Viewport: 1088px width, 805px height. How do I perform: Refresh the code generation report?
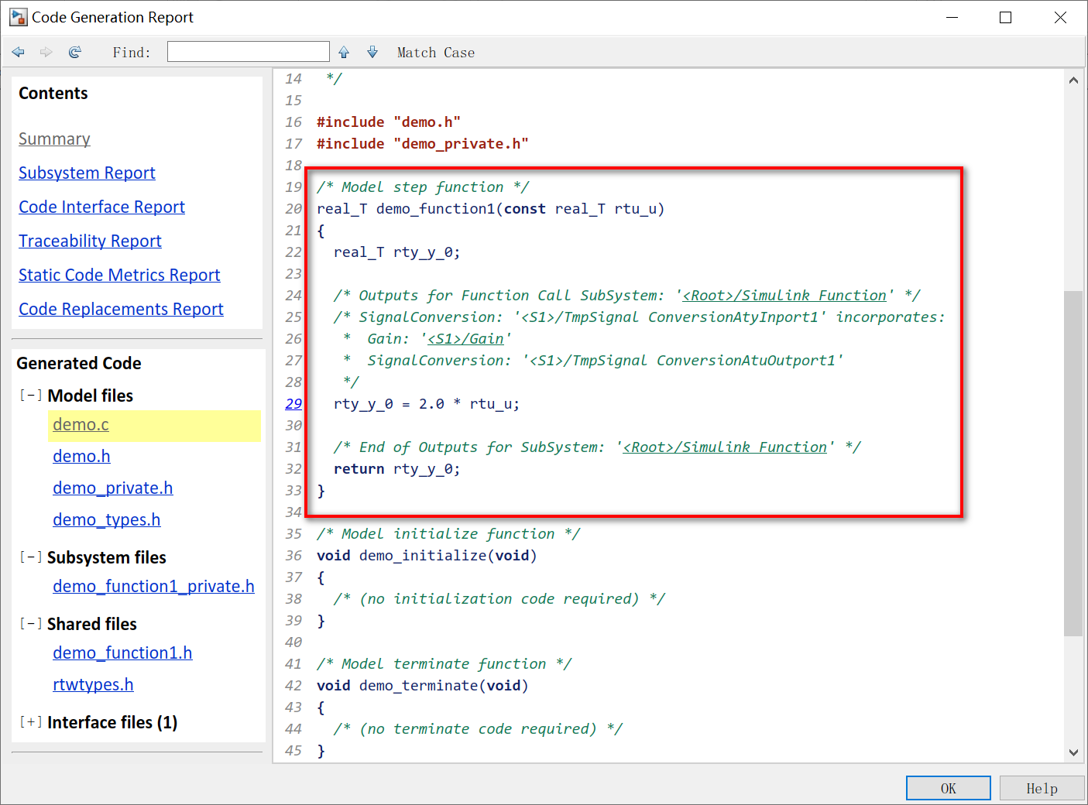coord(74,52)
